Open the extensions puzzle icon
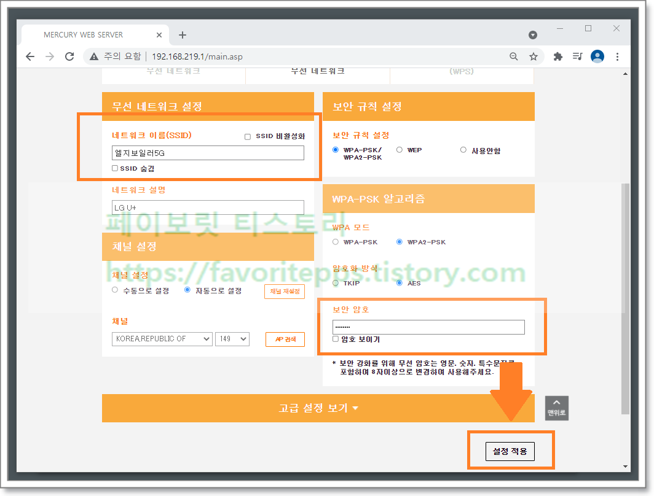 tap(557, 56)
